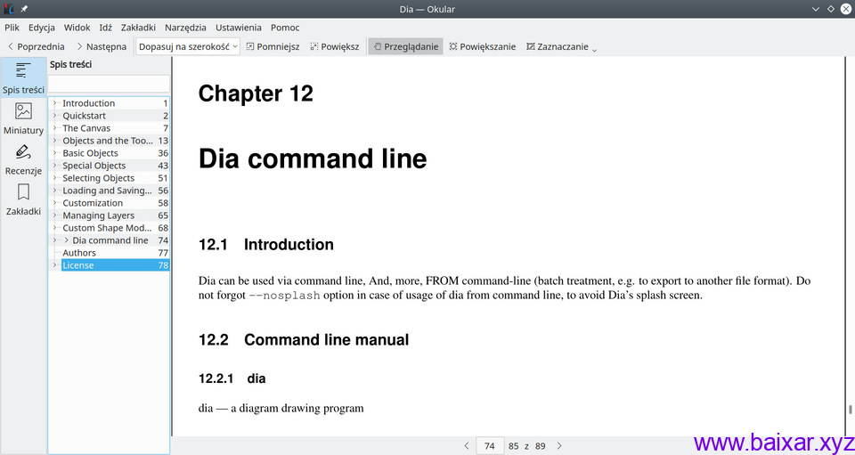Screen dimensions: 855x455
Task: Toggle the Przeglądanie browse mode
Action: point(405,46)
